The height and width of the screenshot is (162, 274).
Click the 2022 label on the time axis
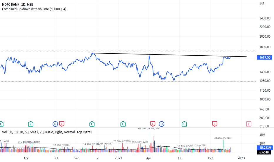[x=118, y=158]
